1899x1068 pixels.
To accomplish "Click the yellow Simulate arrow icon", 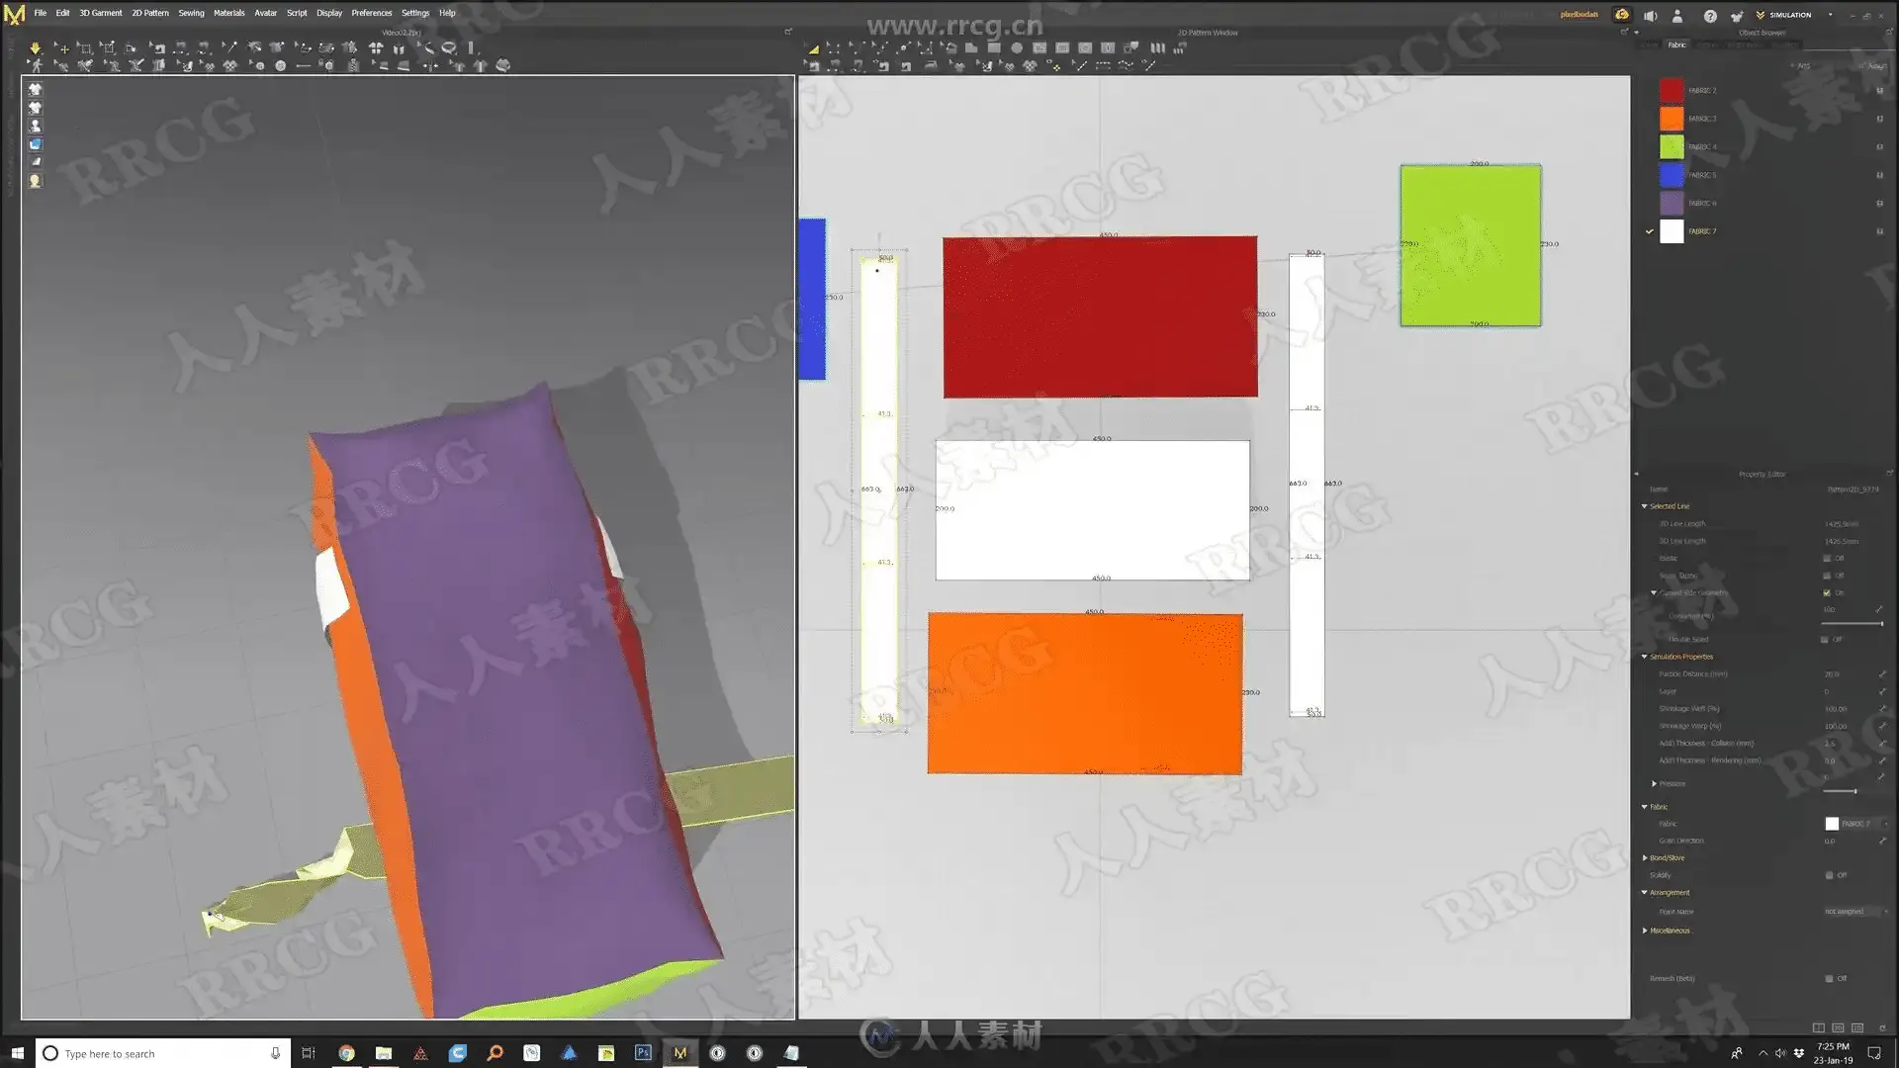I will pyautogui.click(x=35, y=47).
